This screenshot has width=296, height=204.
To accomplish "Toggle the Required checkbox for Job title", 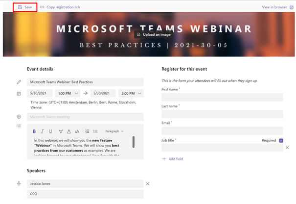I will [x=281, y=140].
